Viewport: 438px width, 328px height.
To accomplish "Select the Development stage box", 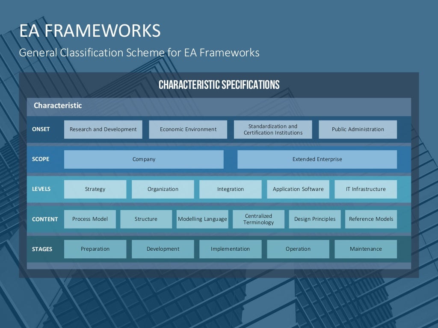I will [x=163, y=249].
